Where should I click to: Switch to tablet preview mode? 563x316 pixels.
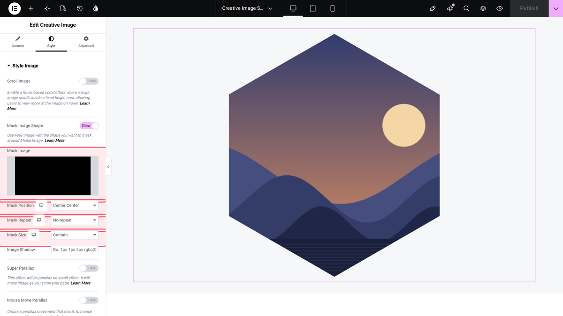313,8
